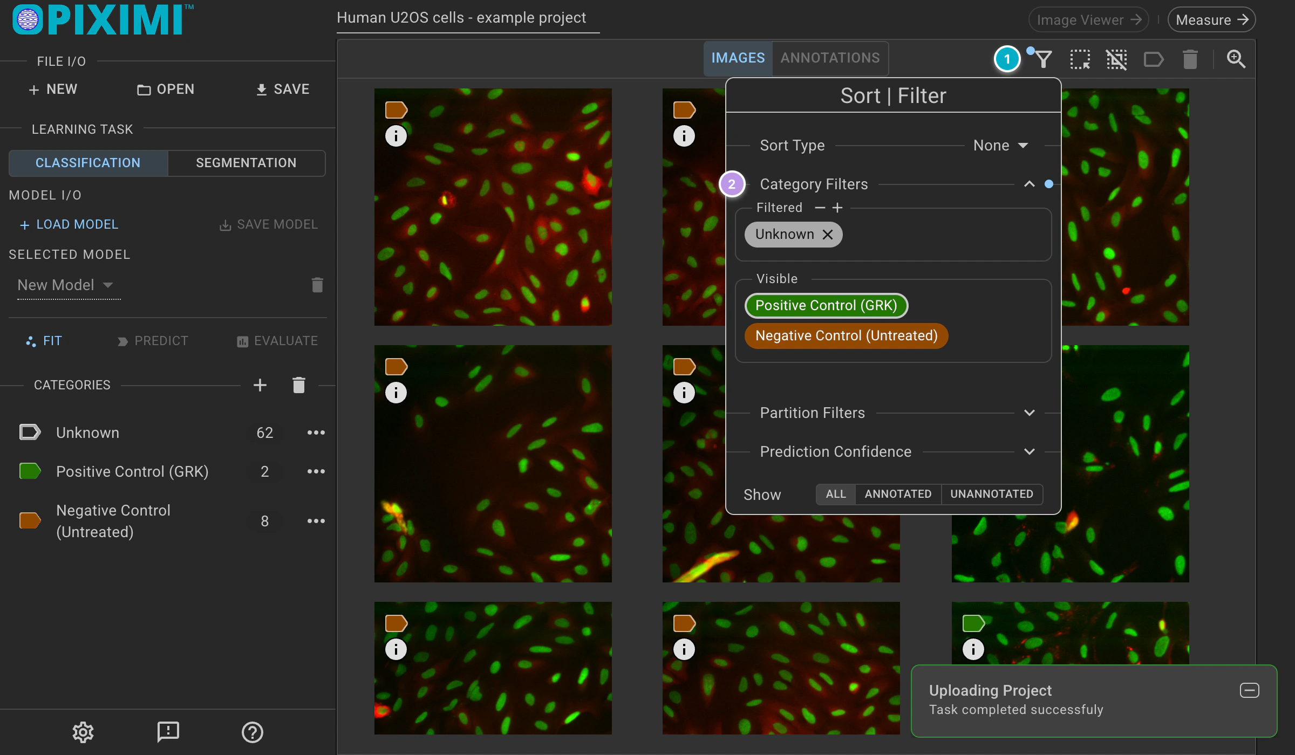
Task: Unfilter all categories with plus icon
Action: point(837,208)
